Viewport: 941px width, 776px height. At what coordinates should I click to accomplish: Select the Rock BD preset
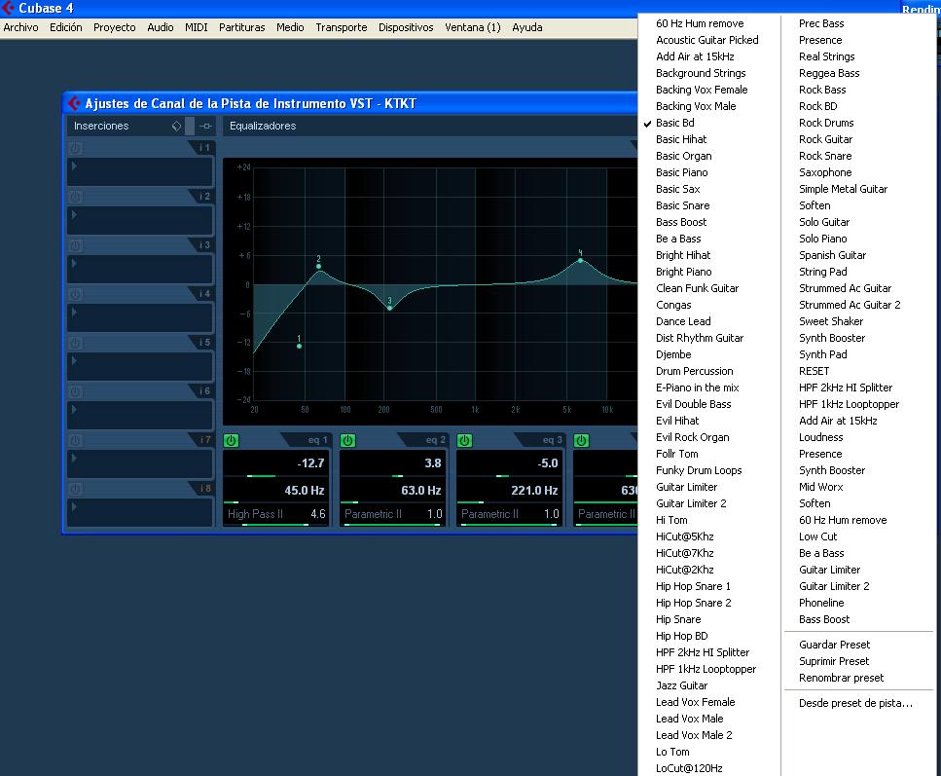[818, 106]
